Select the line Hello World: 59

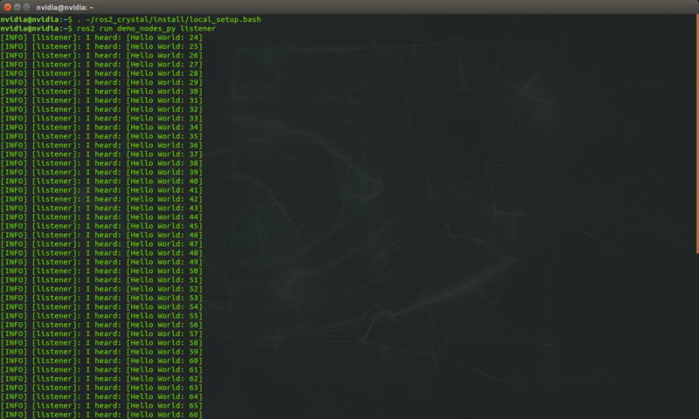101,352
